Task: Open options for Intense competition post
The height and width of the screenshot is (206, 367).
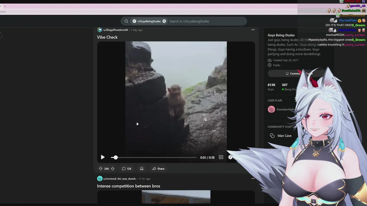Action: 253,179
